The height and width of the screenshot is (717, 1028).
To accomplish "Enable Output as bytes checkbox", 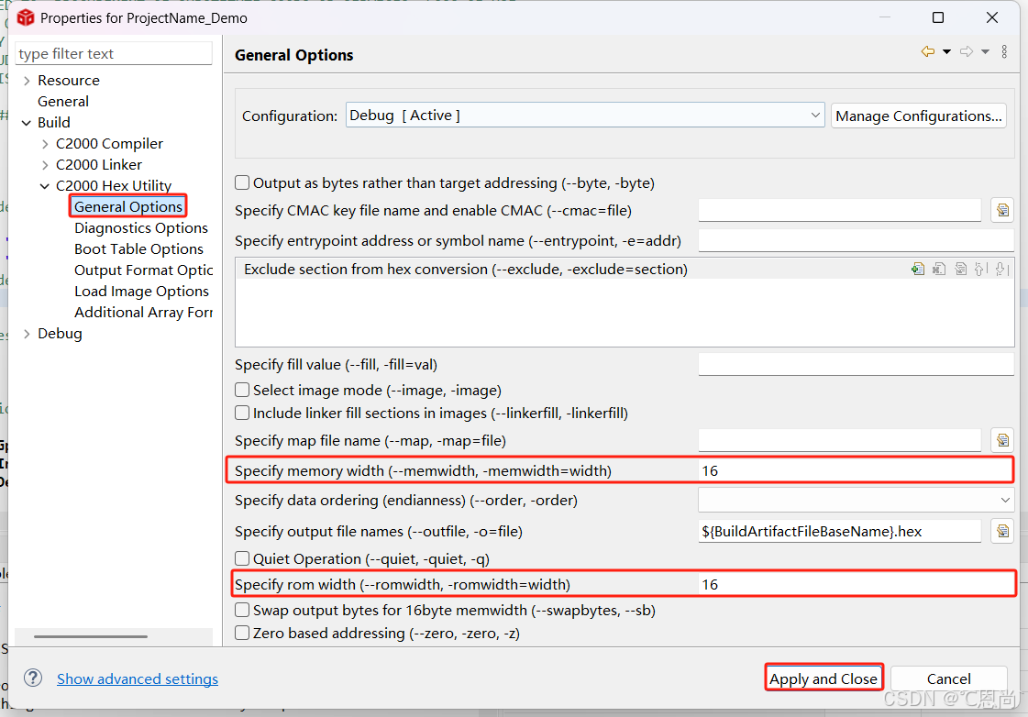I will (242, 182).
